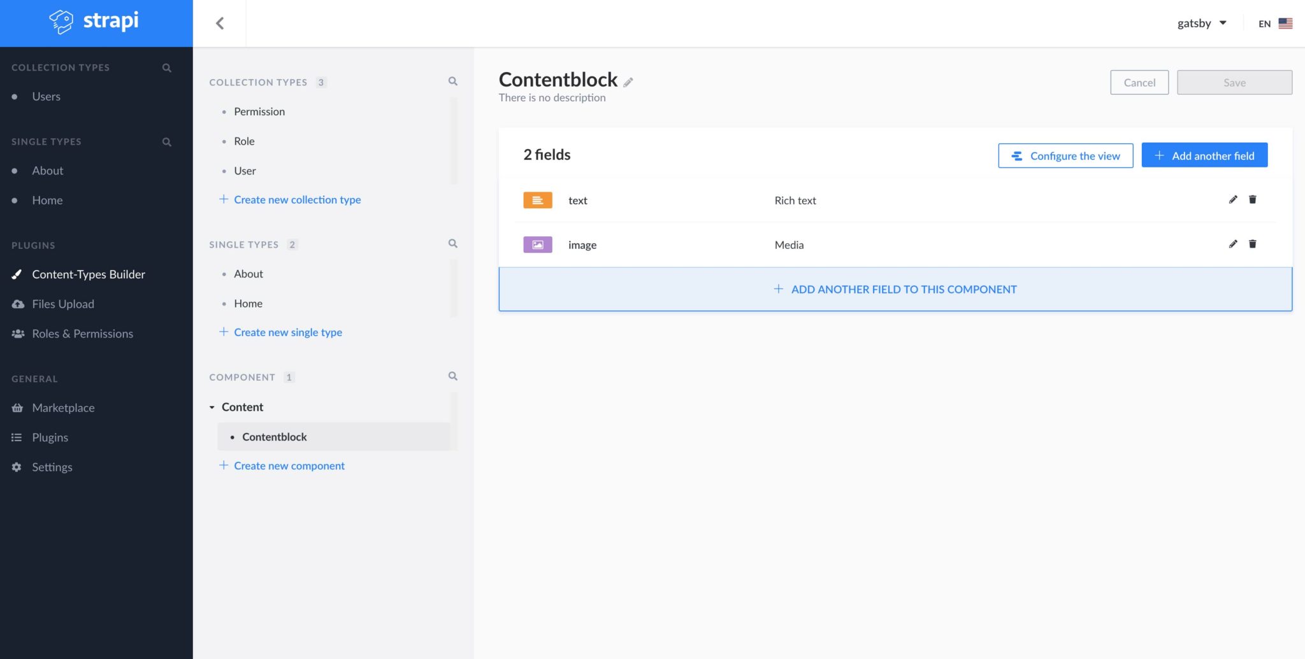
Task: Click the Create new collection type link
Action: pyautogui.click(x=297, y=199)
